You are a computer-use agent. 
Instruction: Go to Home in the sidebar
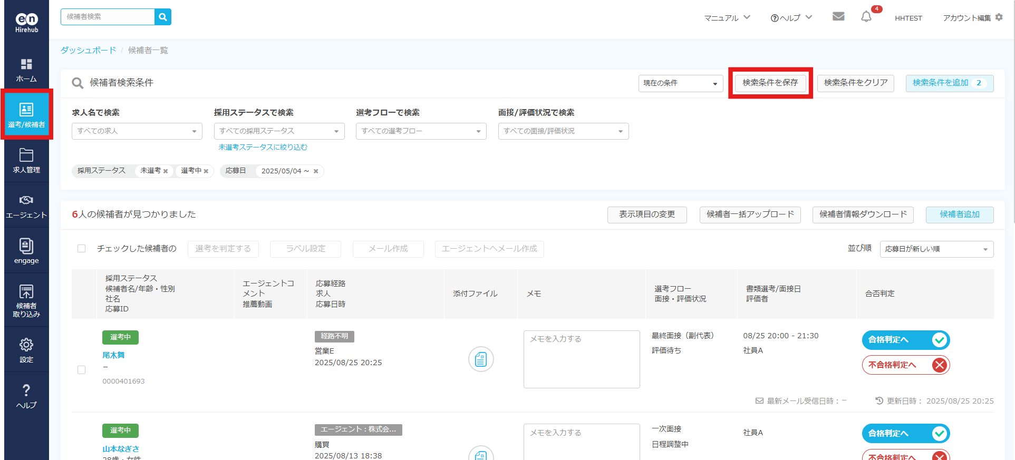tap(26, 70)
